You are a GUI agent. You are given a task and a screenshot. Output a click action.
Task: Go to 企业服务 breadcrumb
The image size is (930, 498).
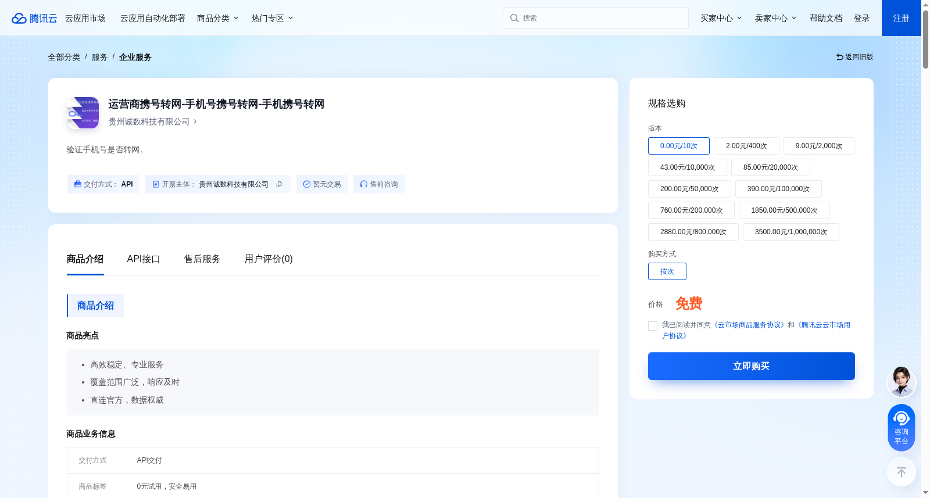click(x=135, y=57)
